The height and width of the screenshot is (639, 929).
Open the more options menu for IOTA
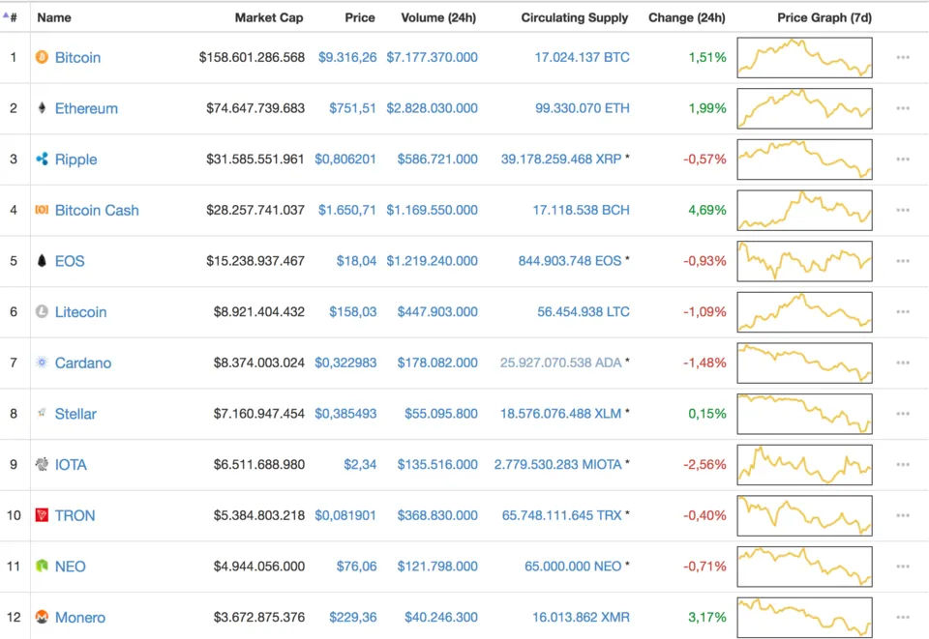(903, 464)
